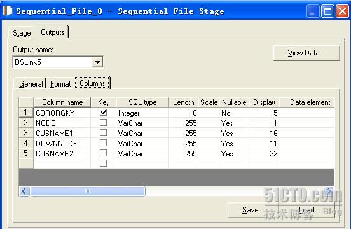The image size is (351, 229).
Task: Click the Length 255 cell for NODE
Action: (183, 123)
